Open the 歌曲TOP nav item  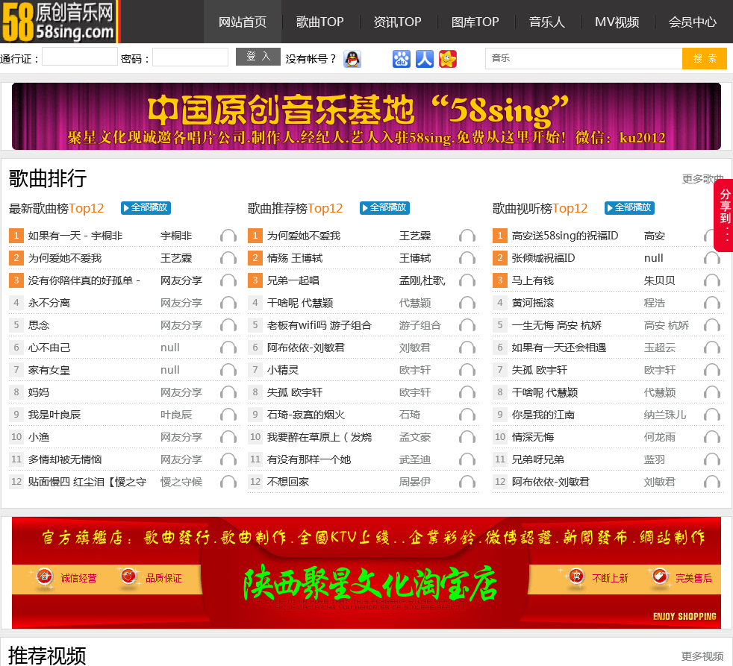319,22
